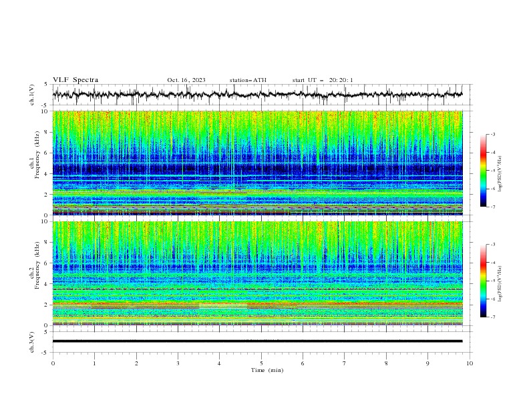Click the lower log(PSD) color bar
Viewport: 529px width, 408px height.
tap(484, 281)
